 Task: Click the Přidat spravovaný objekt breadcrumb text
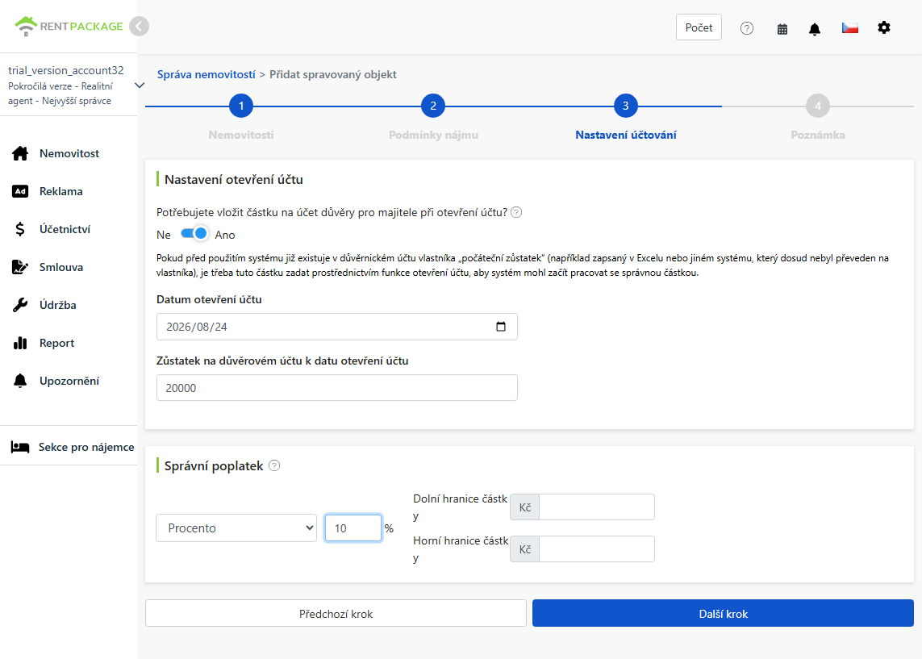pyautogui.click(x=333, y=75)
